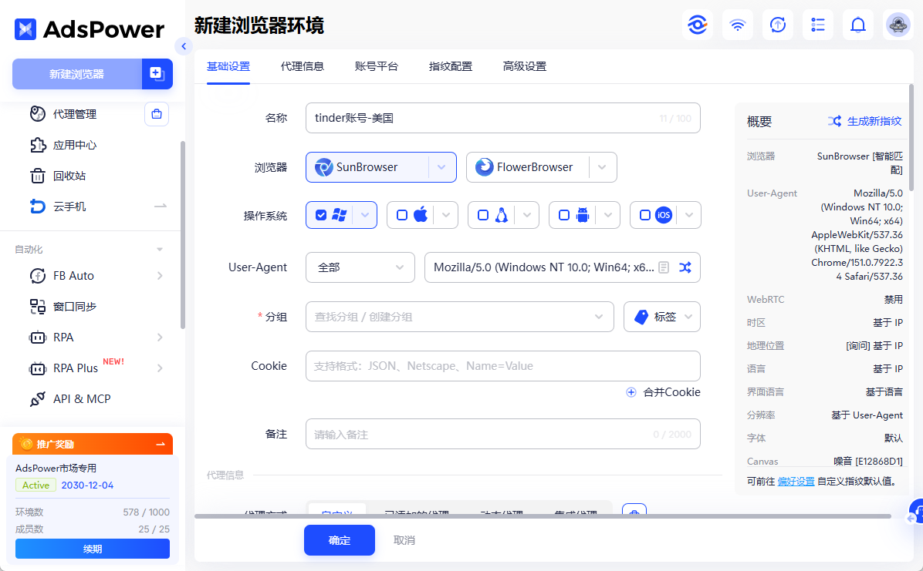This screenshot has width=923, height=571.
Task: Open the 偏好设置 link
Action: (x=796, y=481)
